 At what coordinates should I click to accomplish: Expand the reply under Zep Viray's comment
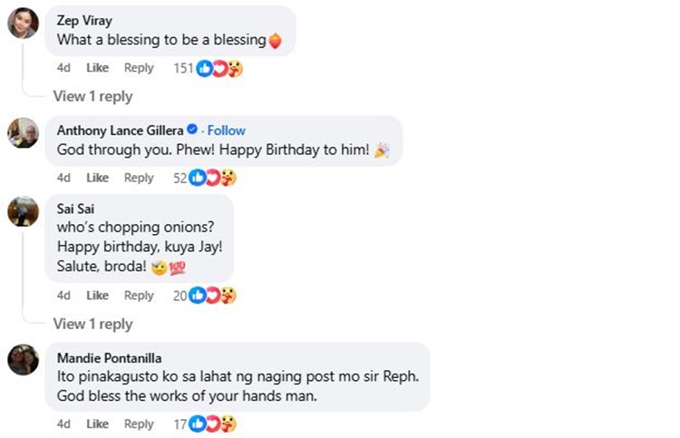click(92, 96)
